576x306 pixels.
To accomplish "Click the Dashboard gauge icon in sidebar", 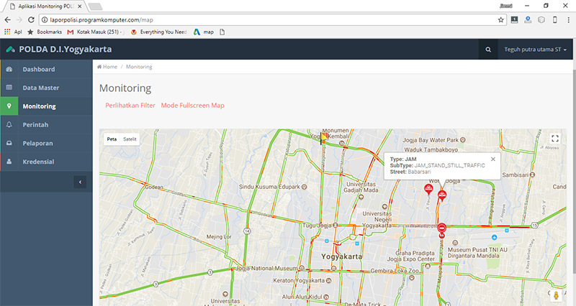I will tap(9, 69).
